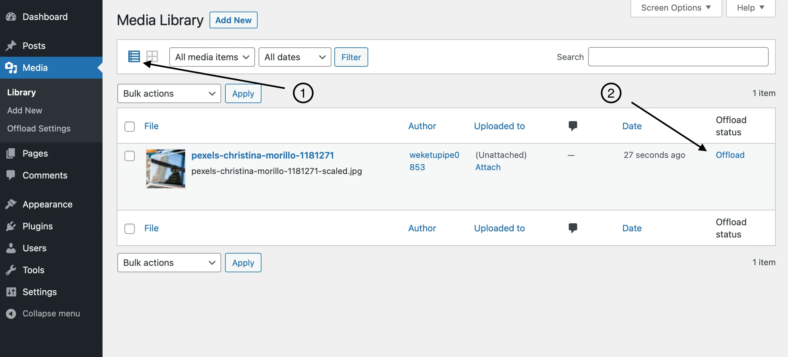Viewport: 788px width, 357px height.
Task: Open the Tools wrench icon
Action: 11,270
